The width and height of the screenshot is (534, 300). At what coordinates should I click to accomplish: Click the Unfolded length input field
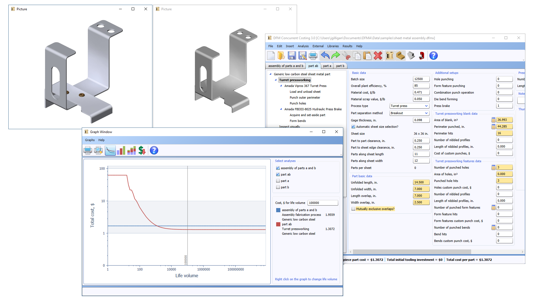click(x=421, y=182)
